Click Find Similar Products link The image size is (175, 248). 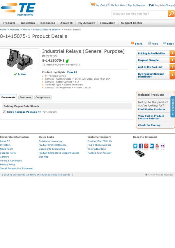pyautogui.click(x=152, y=109)
